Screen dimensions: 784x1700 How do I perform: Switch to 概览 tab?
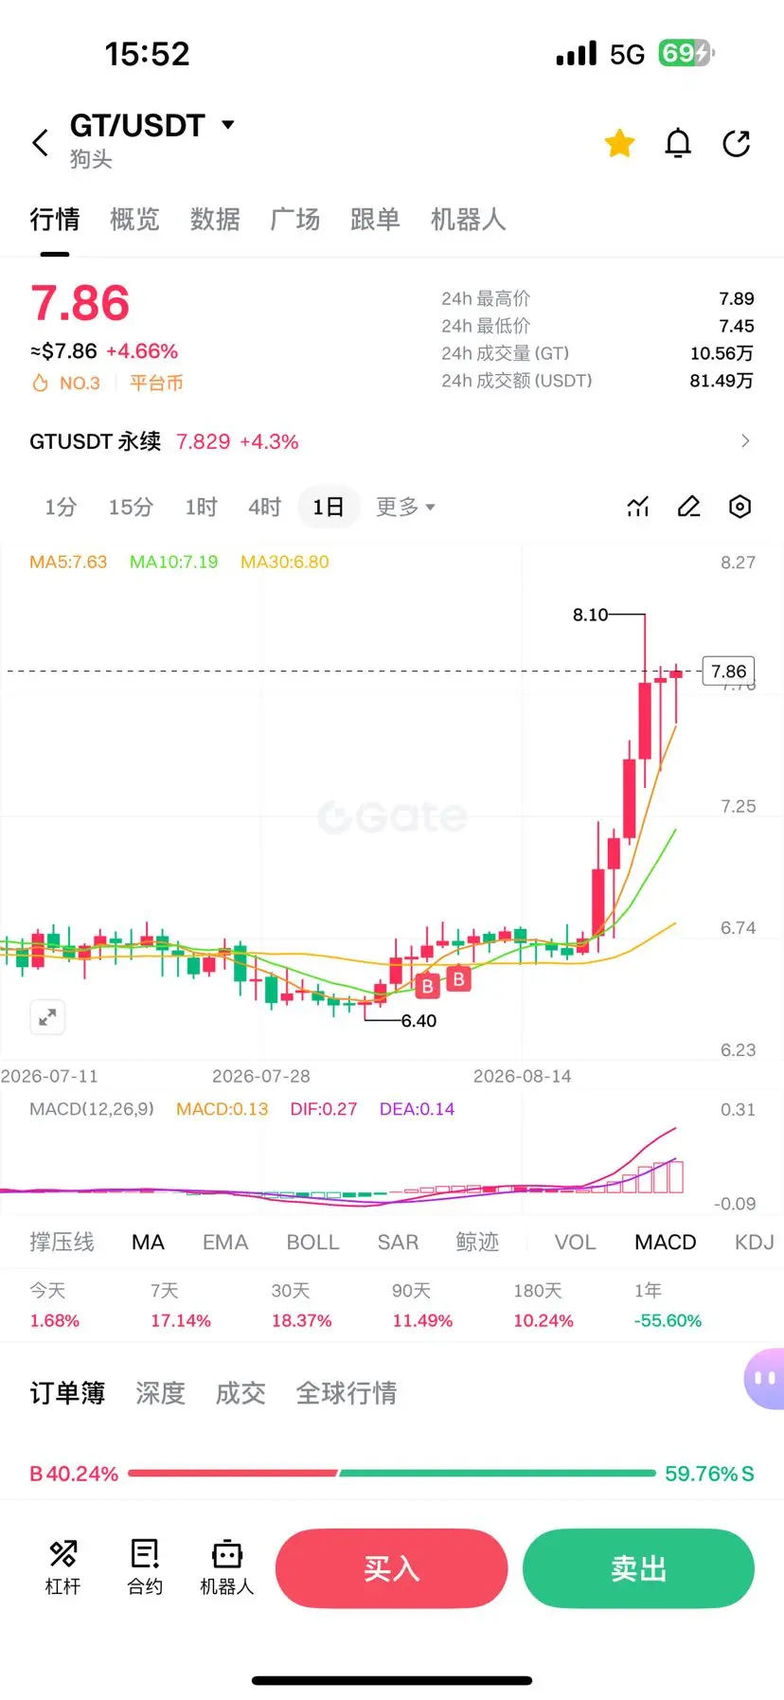click(x=134, y=220)
